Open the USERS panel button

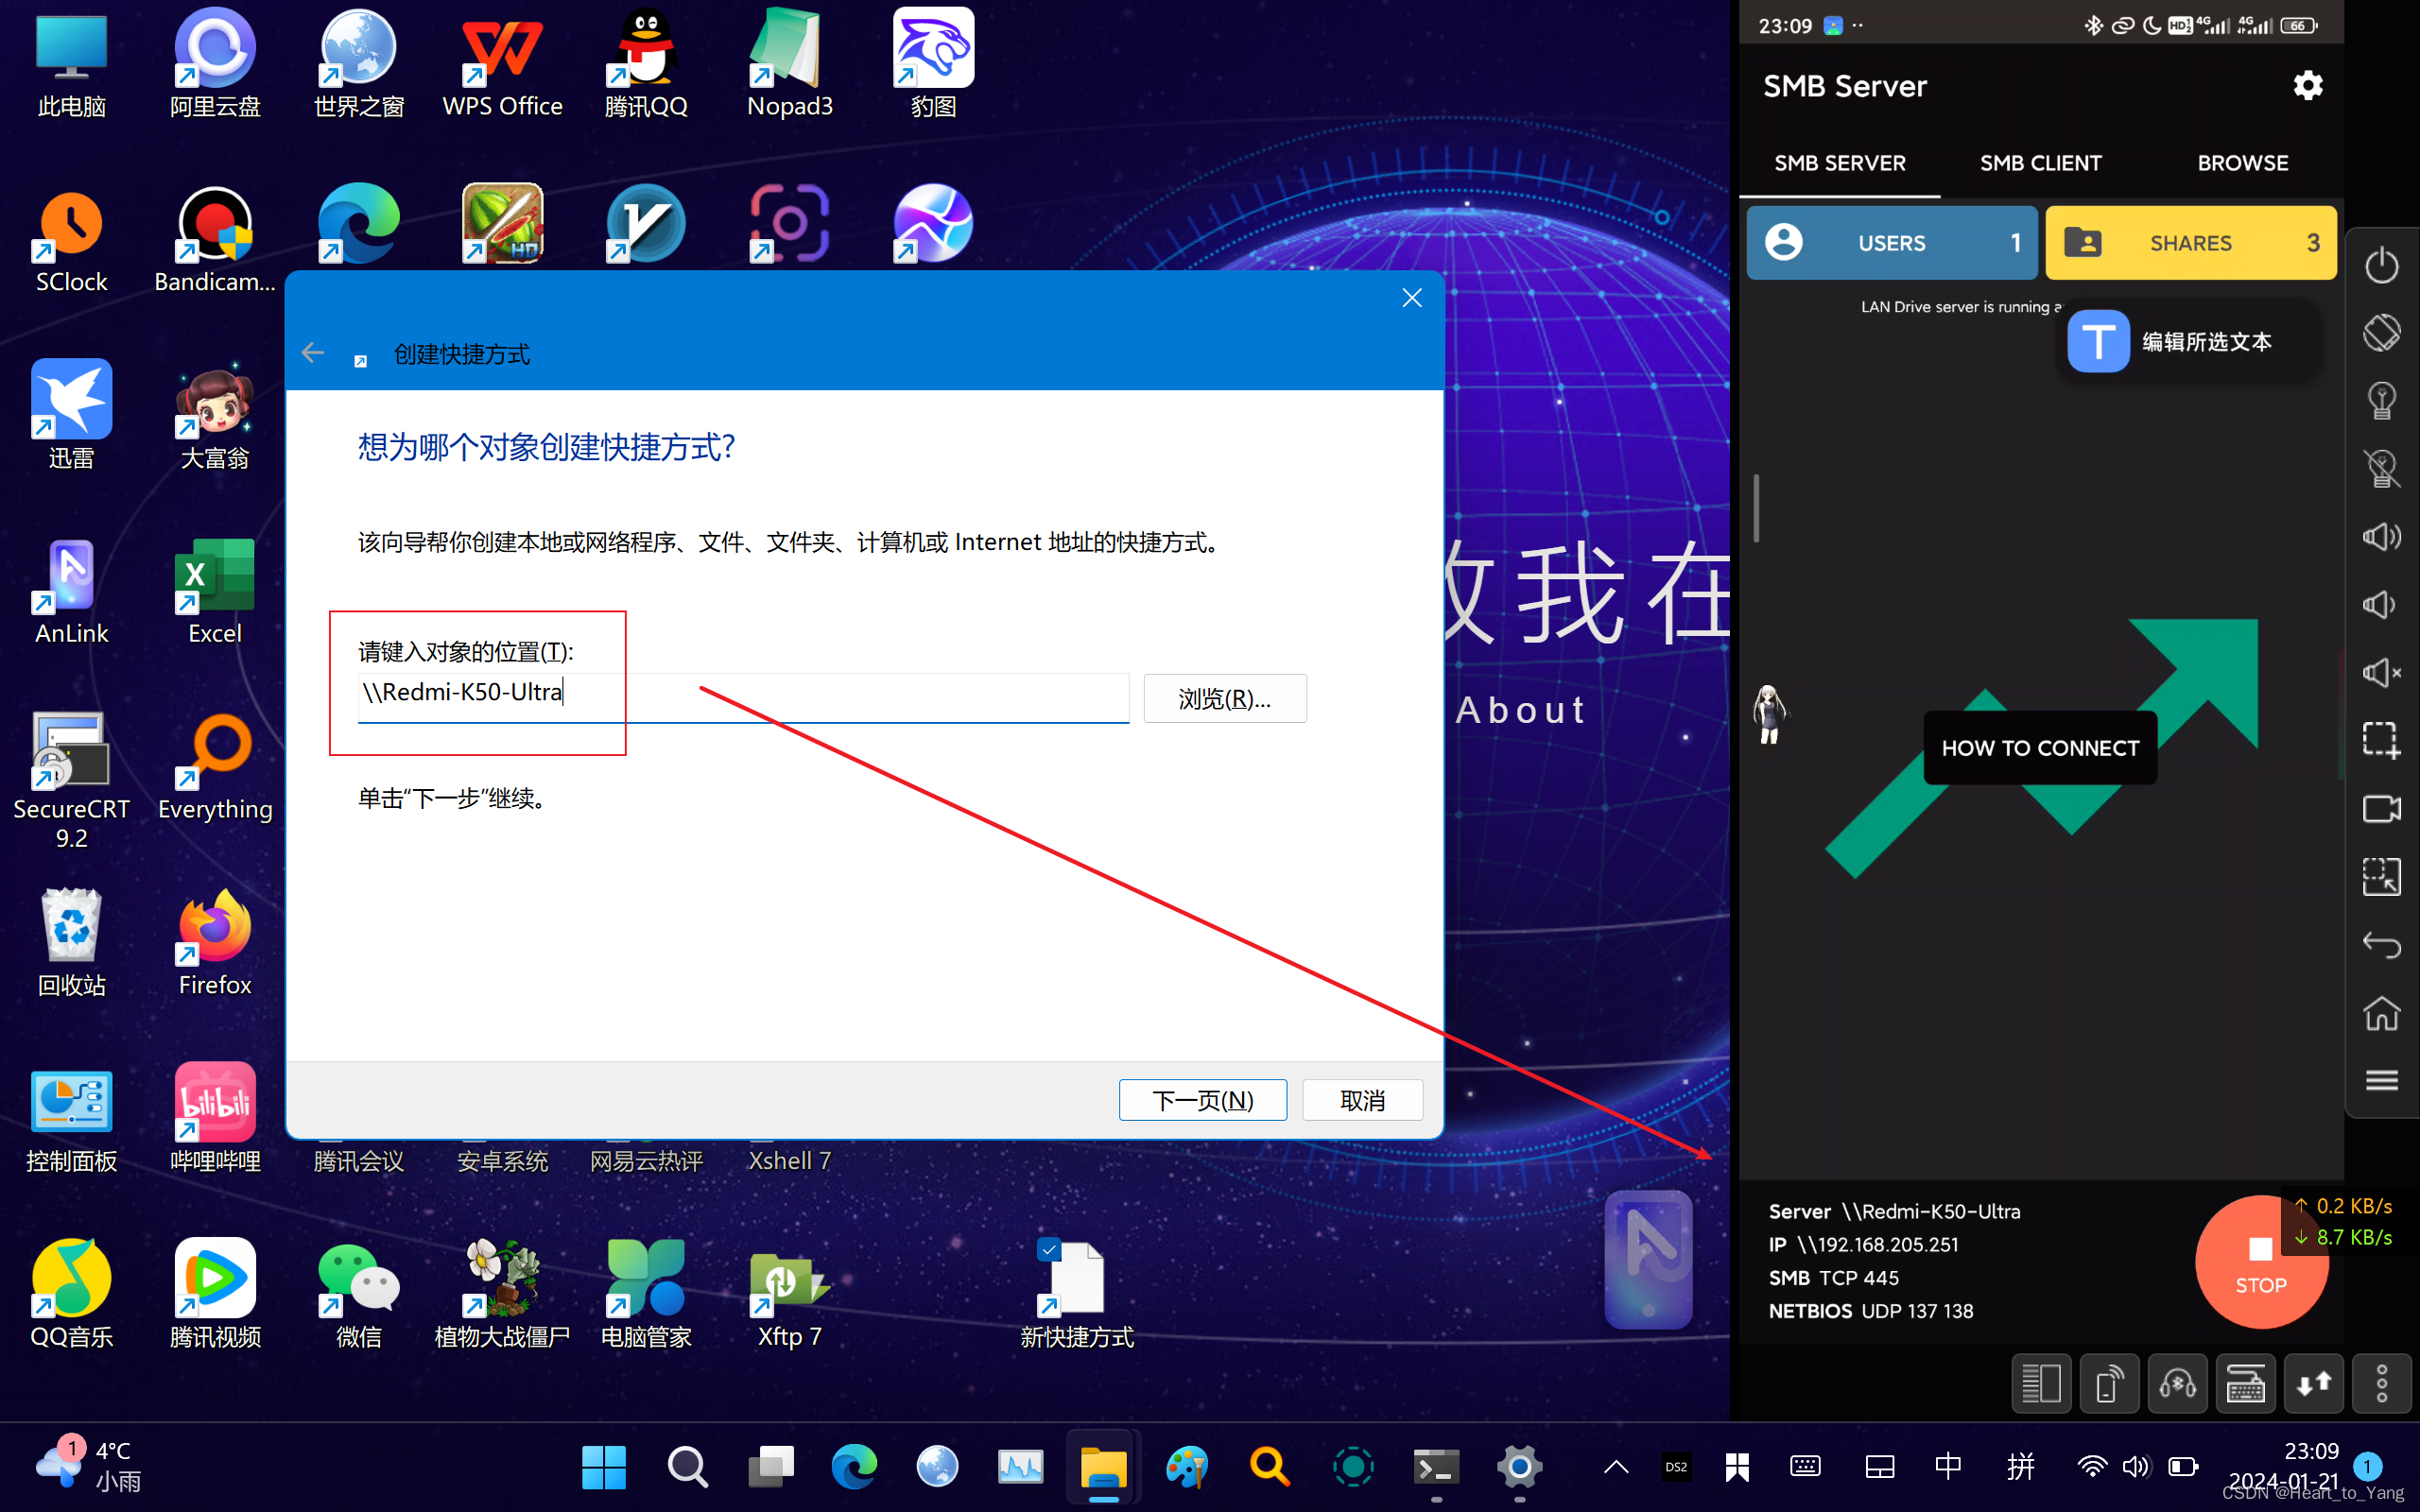(1891, 243)
